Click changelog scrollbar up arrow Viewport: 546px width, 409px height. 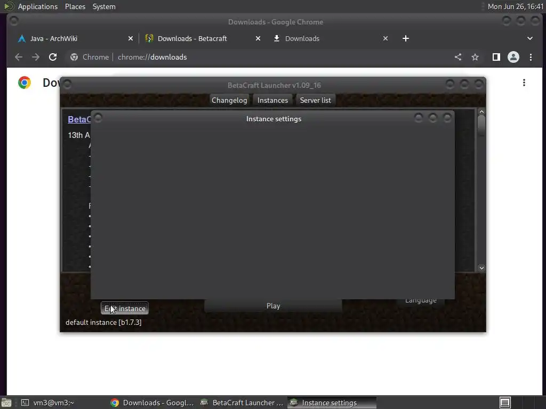tap(481, 112)
